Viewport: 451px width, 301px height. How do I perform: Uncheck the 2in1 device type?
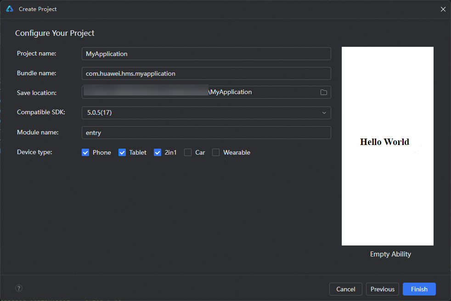(x=158, y=152)
